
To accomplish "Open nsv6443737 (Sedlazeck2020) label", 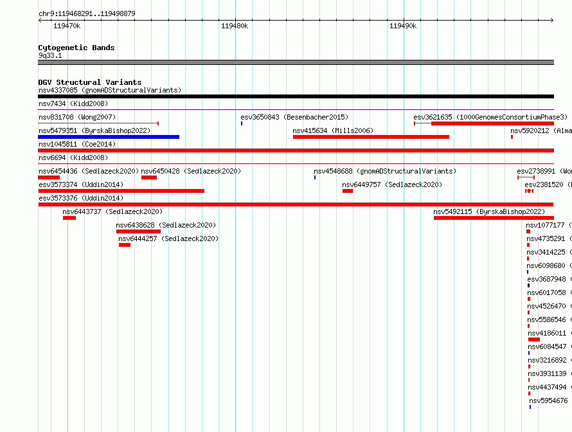I will pyautogui.click(x=112, y=212).
